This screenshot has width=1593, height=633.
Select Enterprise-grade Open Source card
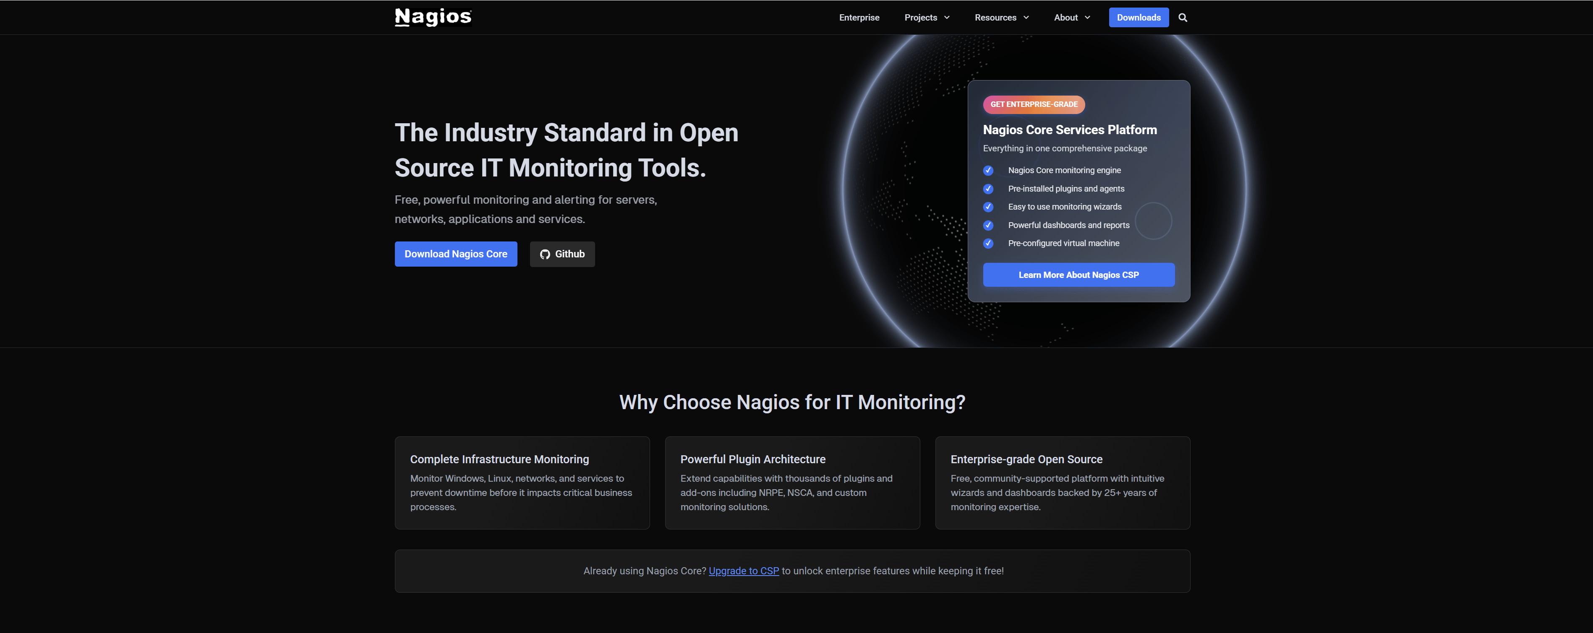click(1062, 483)
